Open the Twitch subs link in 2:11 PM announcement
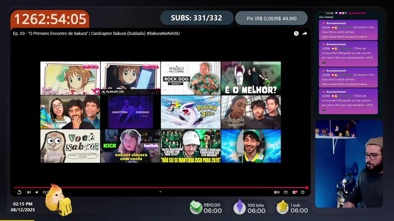This screenshot has width=394, height=221. pos(344,84)
